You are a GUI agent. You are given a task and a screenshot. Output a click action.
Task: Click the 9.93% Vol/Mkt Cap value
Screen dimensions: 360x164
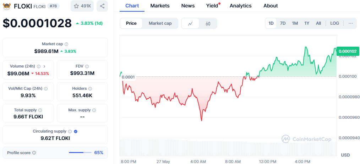click(28, 95)
